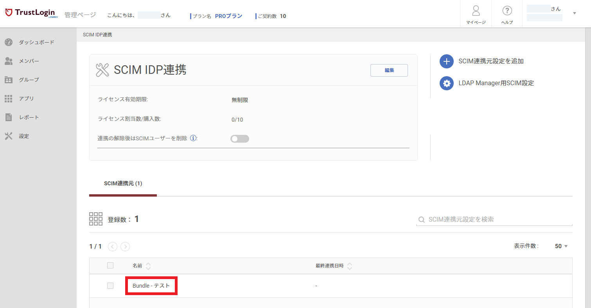Click the apps grid icon in sidebar
Screen dimensions: 591x308
[9, 98]
